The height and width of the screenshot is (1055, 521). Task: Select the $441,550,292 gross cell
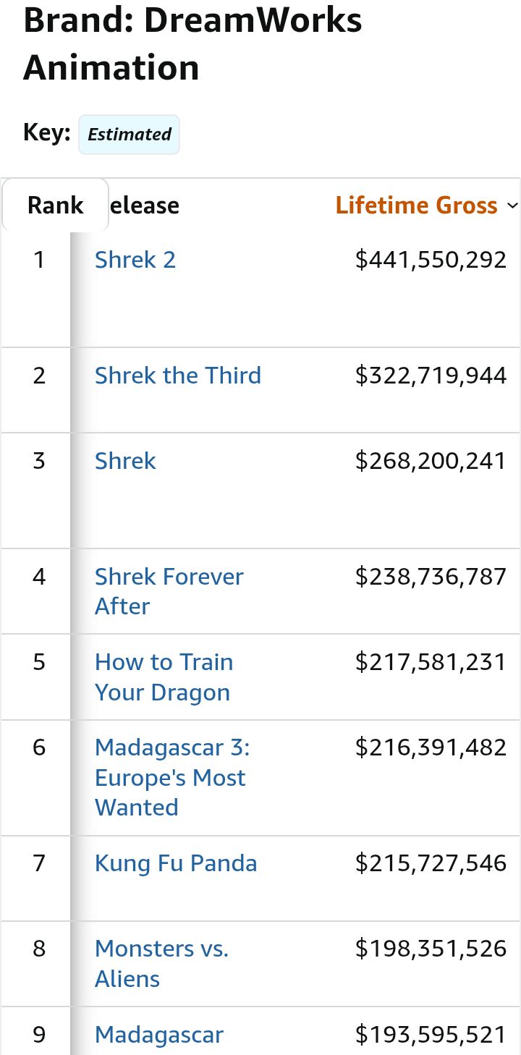[x=431, y=260]
